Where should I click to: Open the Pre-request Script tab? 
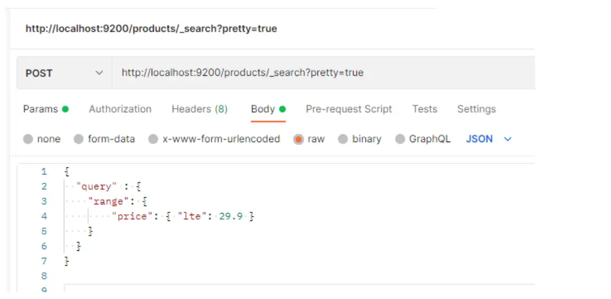[348, 109]
